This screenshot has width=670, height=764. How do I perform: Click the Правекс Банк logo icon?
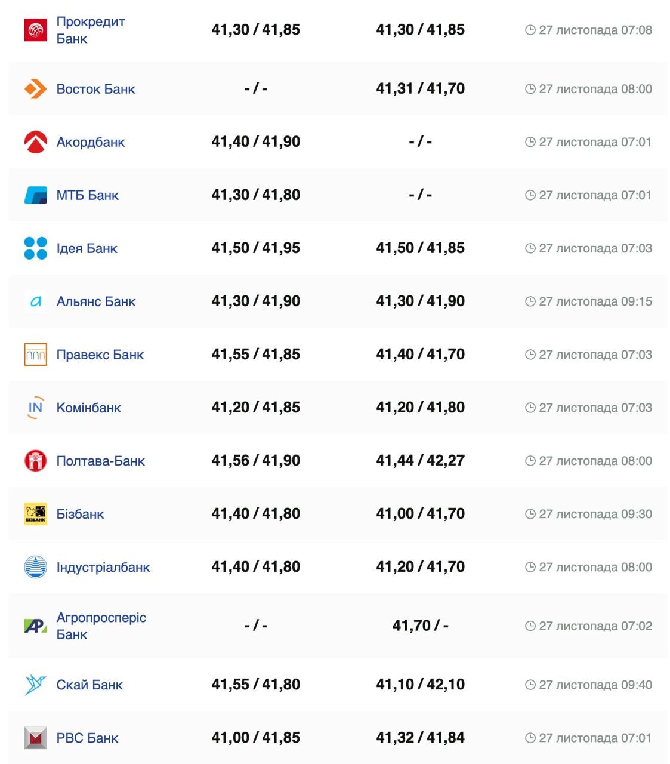pos(35,355)
